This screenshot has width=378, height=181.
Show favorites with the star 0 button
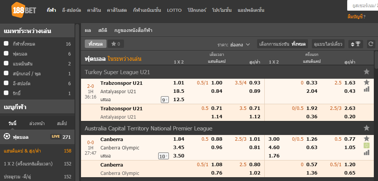(116, 44)
